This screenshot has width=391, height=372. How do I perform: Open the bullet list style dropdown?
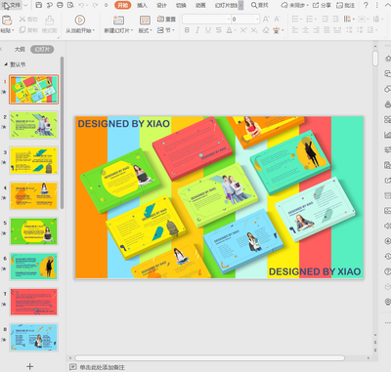(301, 20)
